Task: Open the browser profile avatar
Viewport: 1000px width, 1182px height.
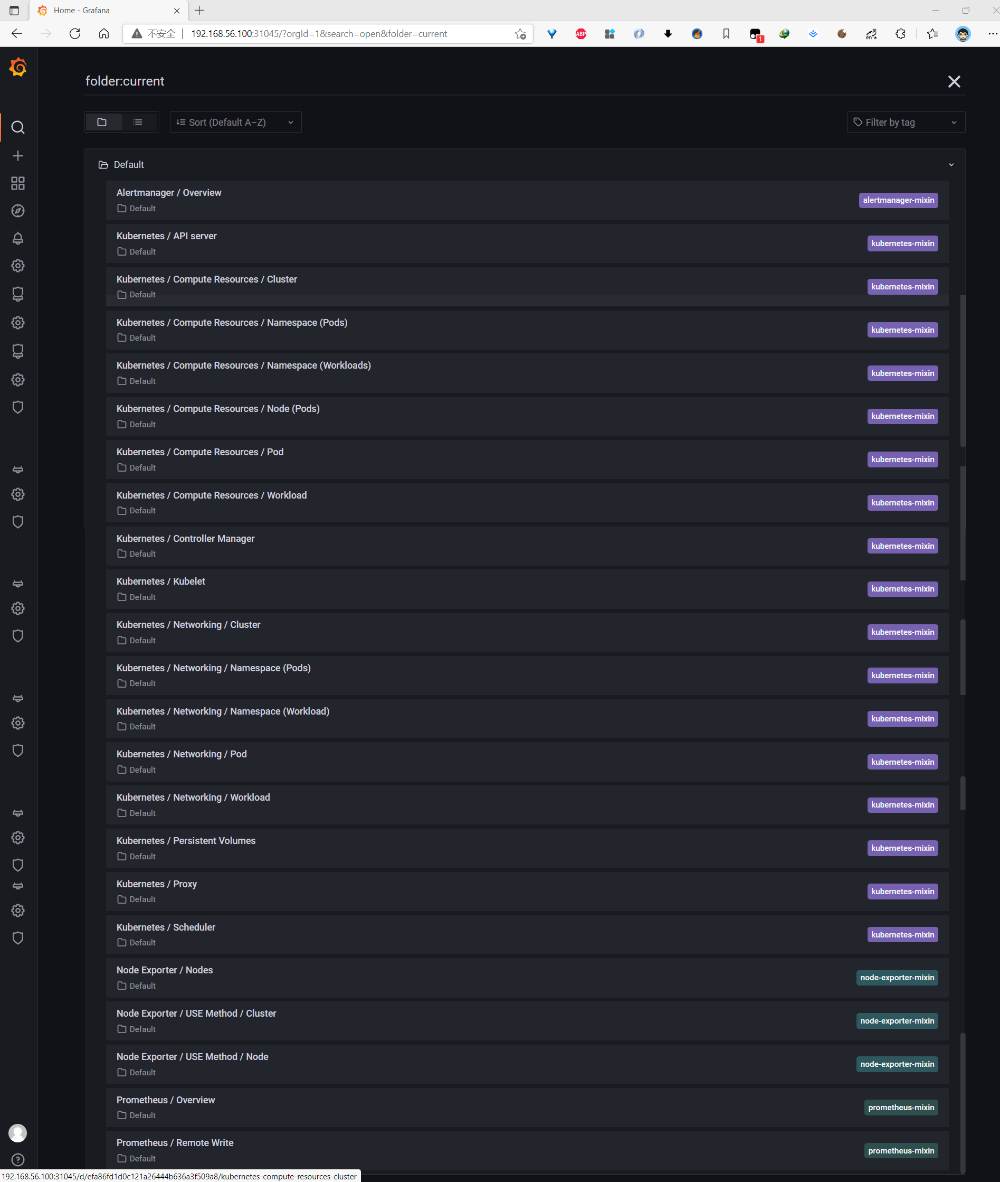Action: coord(963,34)
